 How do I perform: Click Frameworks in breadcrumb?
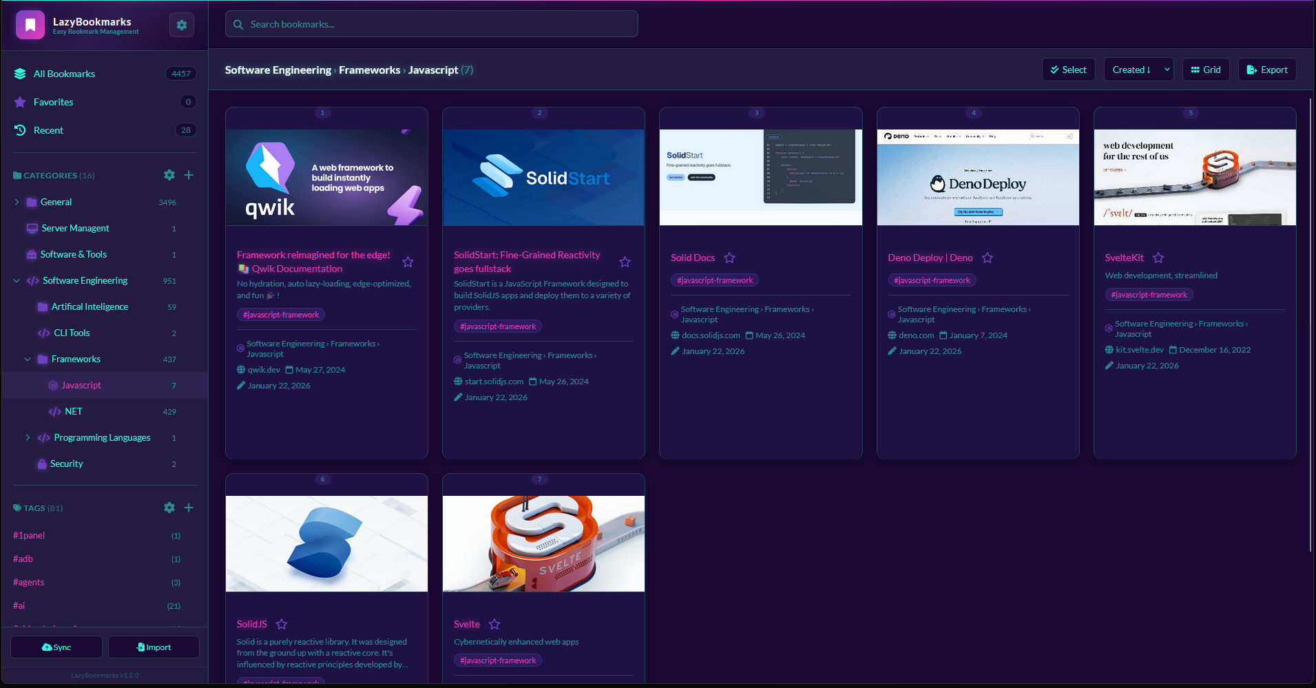369,70
